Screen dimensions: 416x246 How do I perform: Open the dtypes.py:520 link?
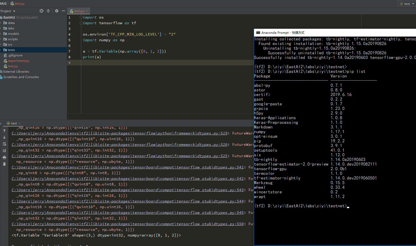point(119,145)
